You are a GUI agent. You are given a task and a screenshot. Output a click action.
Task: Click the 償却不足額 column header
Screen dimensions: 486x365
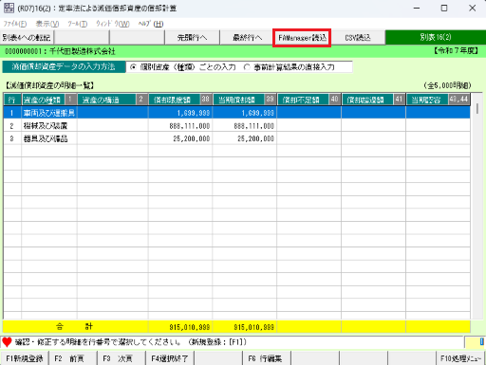309,100
